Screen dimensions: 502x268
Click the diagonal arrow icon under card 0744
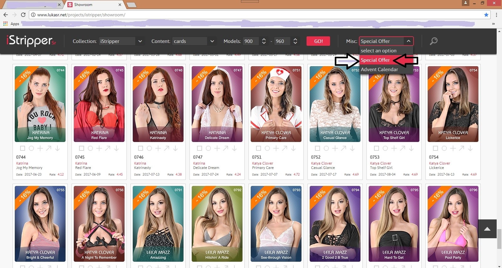pos(49,148)
